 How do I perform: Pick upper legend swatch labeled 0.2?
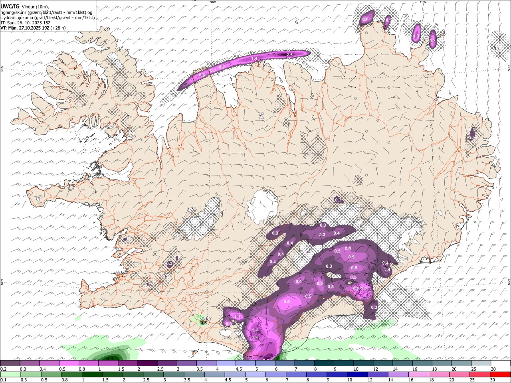click(10, 363)
